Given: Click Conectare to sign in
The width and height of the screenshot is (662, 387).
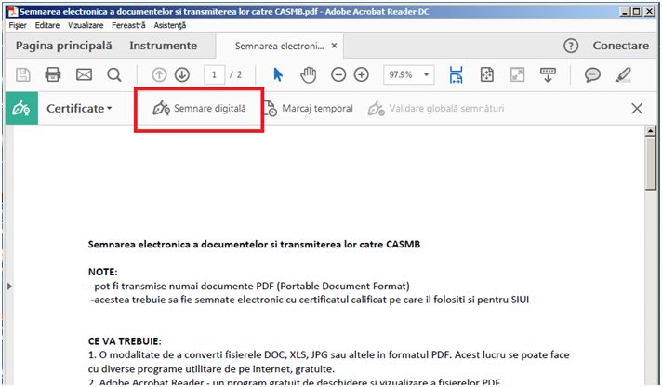Looking at the screenshot, I should (620, 46).
